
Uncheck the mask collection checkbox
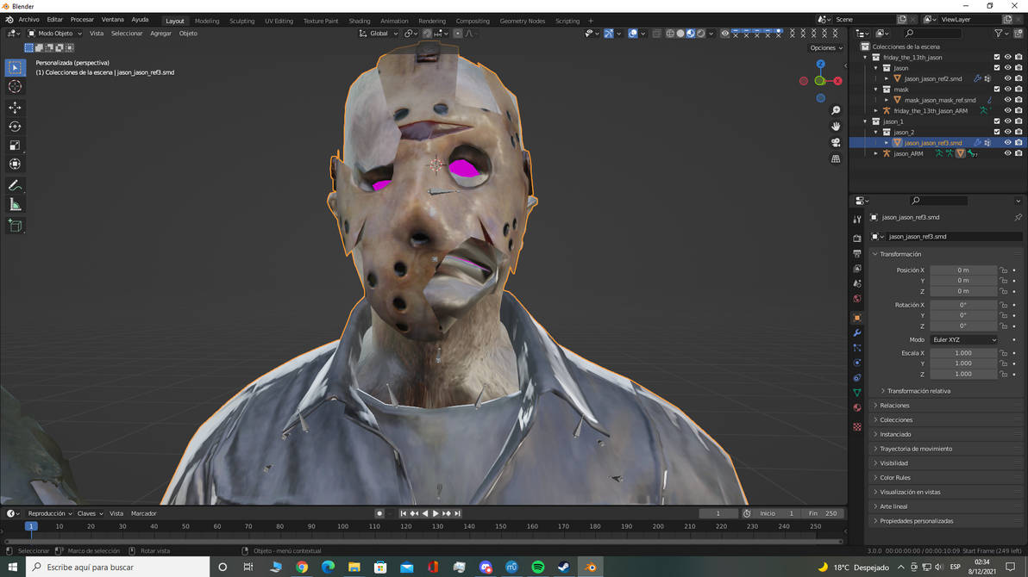point(997,90)
